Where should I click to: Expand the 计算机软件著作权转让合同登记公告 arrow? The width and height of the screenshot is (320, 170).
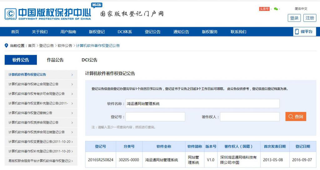click(72, 84)
